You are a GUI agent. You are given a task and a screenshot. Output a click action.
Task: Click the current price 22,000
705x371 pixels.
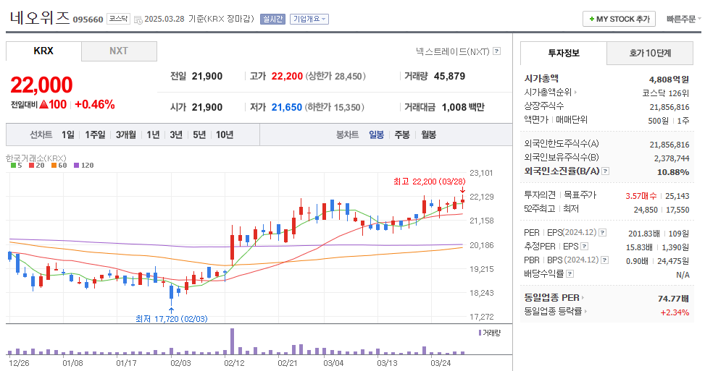click(41, 85)
